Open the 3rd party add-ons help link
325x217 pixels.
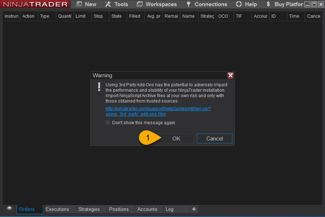point(158,111)
